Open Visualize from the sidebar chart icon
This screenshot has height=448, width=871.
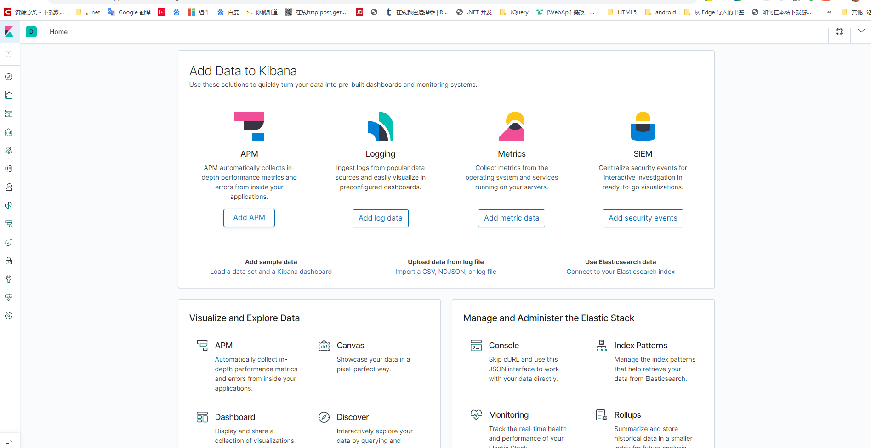(9, 95)
